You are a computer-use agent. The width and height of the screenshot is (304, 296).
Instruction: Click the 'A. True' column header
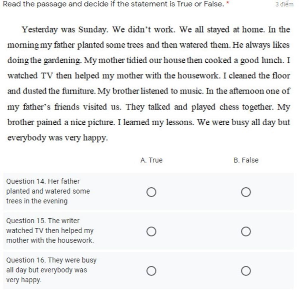pyautogui.click(x=151, y=160)
